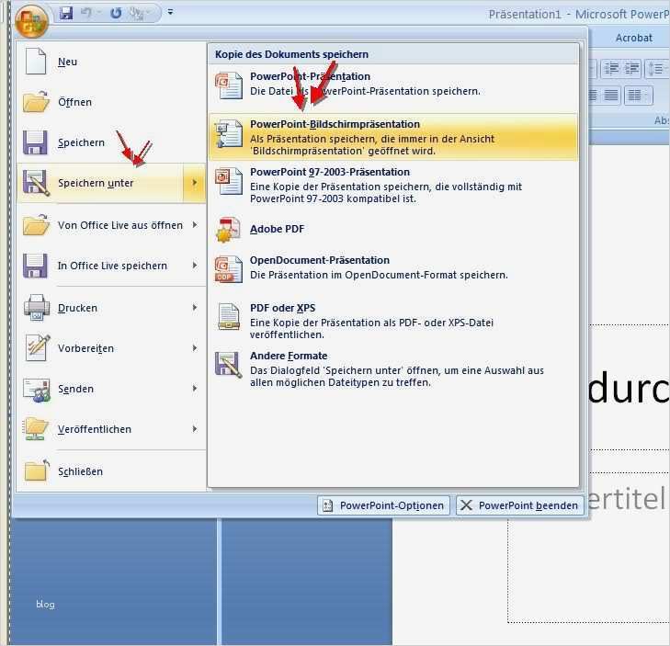Click the slide title placeholder text

tap(629, 387)
